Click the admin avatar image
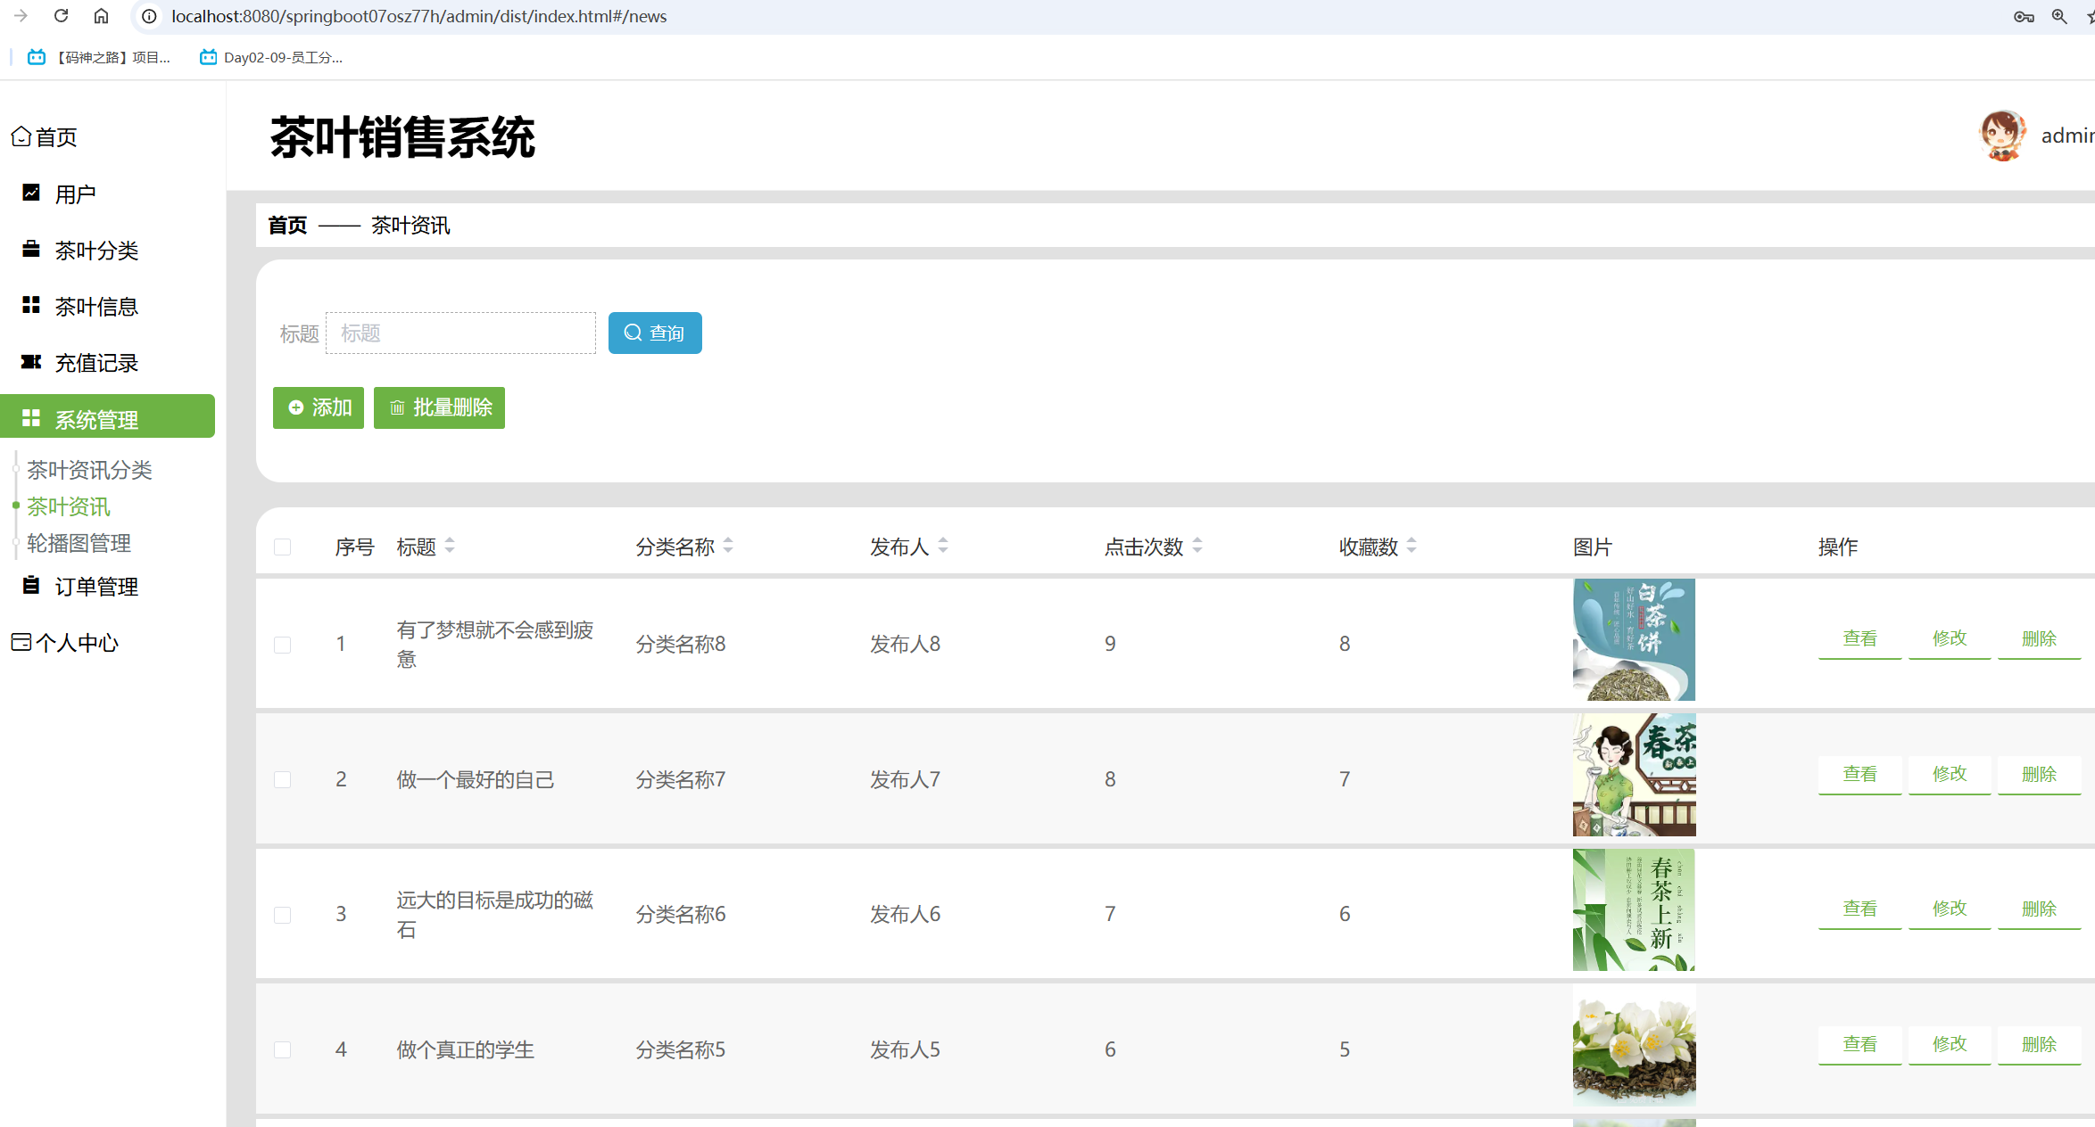This screenshot has width=2095, height=1127. click(2001, 136)
